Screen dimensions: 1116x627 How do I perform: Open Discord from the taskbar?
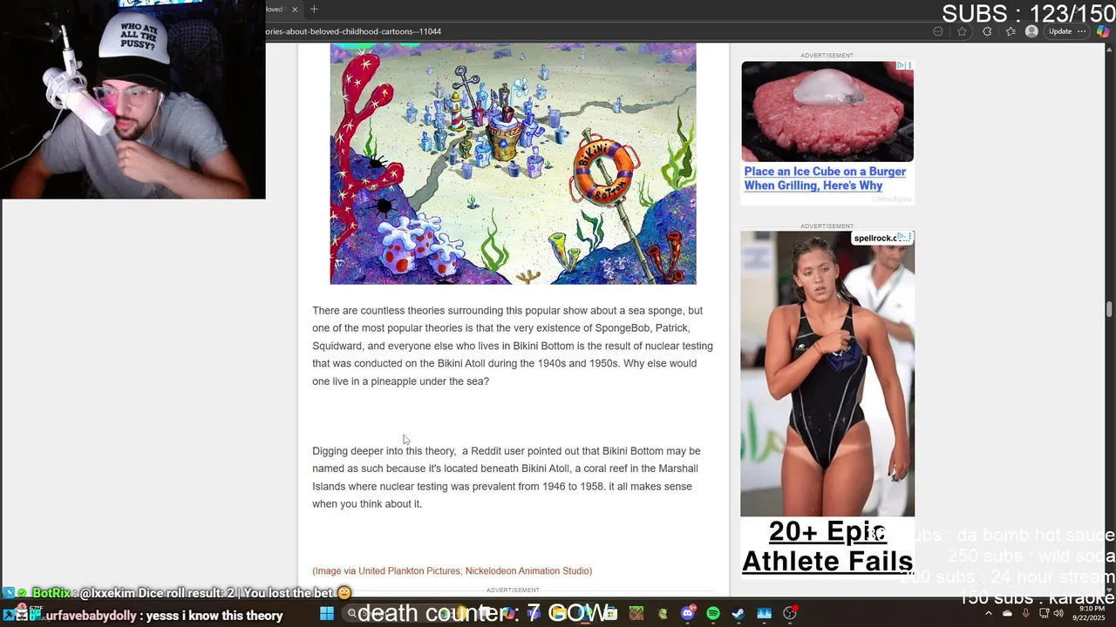(689, 614)
